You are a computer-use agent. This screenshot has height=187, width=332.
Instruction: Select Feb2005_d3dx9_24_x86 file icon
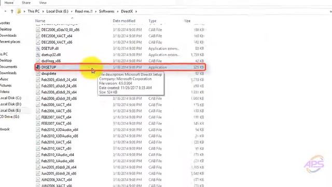38,86
